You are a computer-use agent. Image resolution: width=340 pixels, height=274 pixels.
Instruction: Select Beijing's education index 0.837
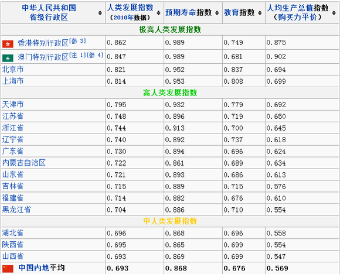pyautogui.click(x=233, y=70)
